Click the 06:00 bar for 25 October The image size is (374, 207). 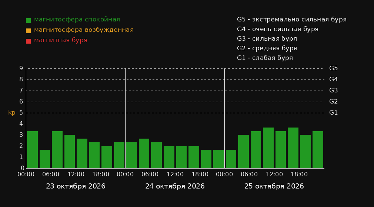[x=256, y=150]
